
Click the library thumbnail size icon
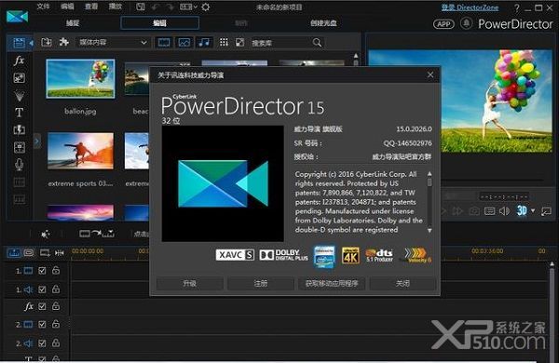pos(240,43)
